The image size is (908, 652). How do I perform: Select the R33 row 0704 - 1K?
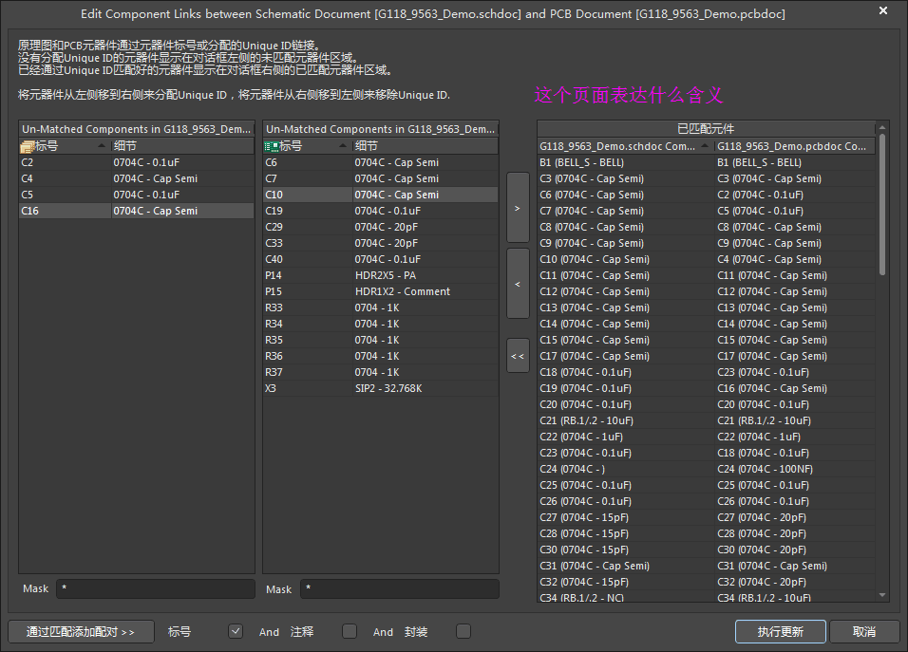click(381, 308)
